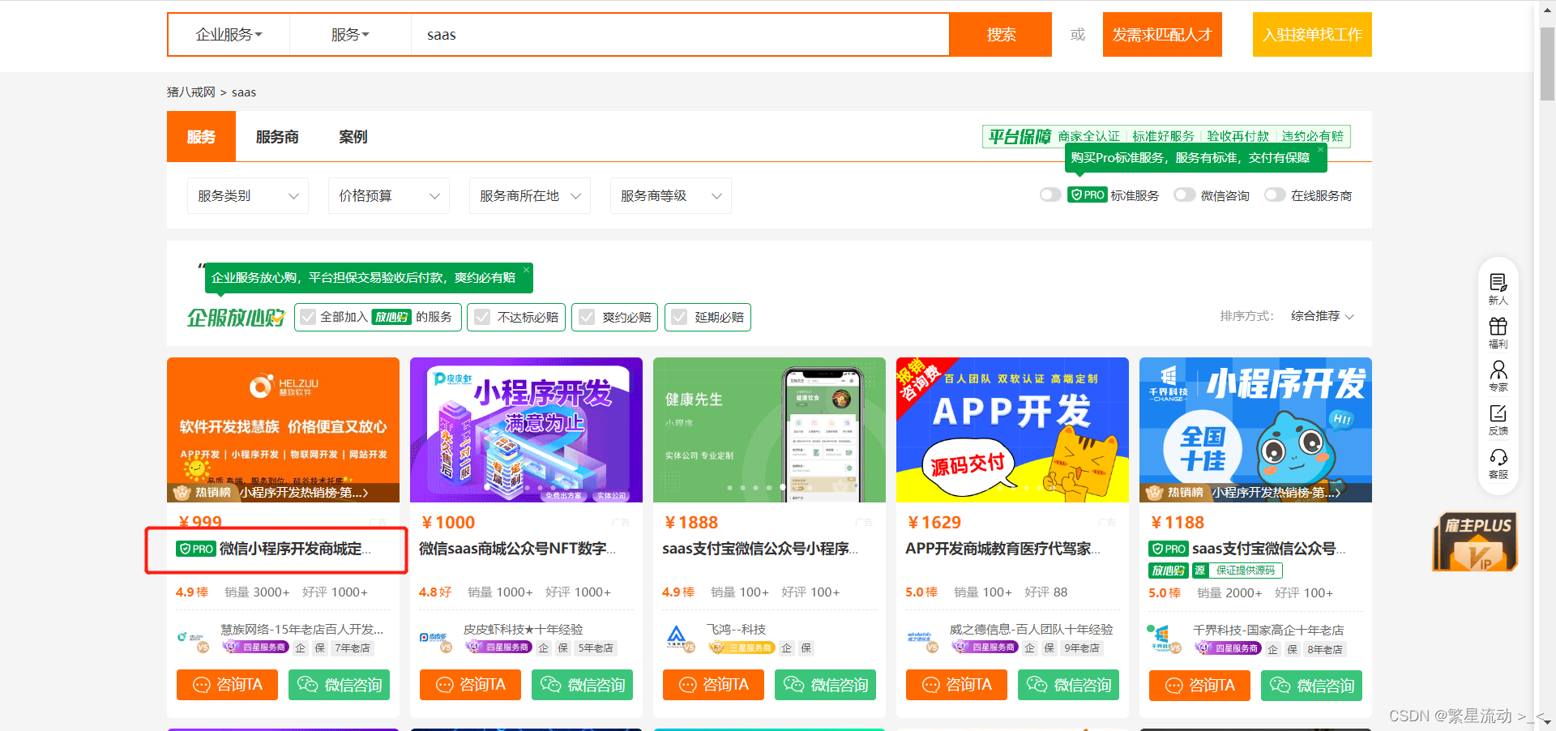Click 咨询TA for 千界科技 listing
The width and height of the screenshot is (1556, 731).
(x=1199, y=685)
